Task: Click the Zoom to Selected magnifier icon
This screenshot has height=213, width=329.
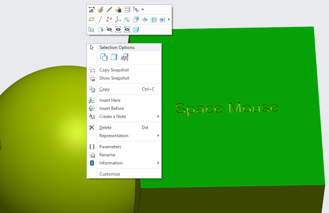Action: [x=91, y=30]
